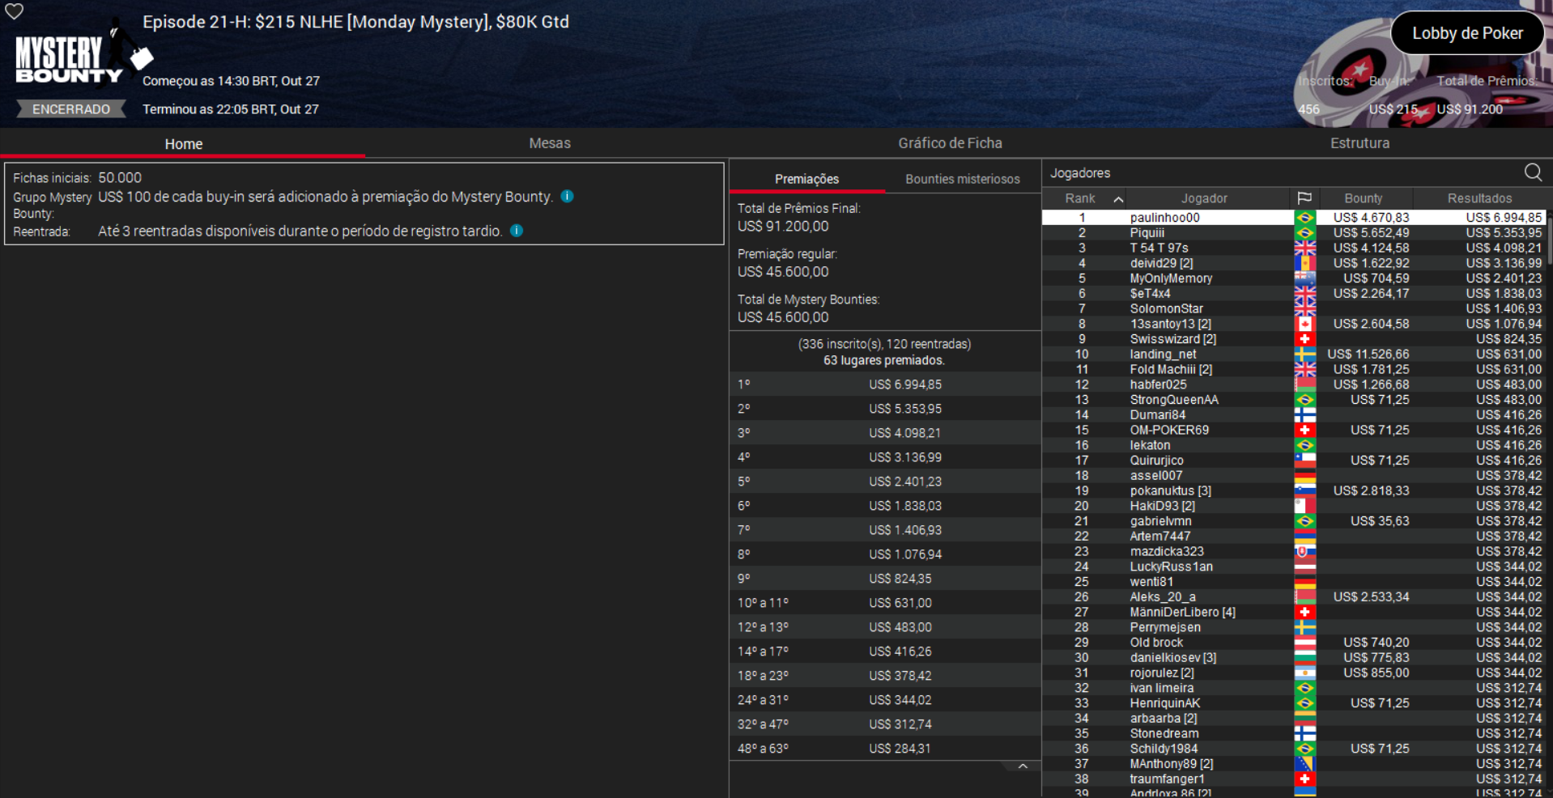Viewport: 1553px width, 798px height.
Task: Open the Estrutura tab
Action: 1359,142
